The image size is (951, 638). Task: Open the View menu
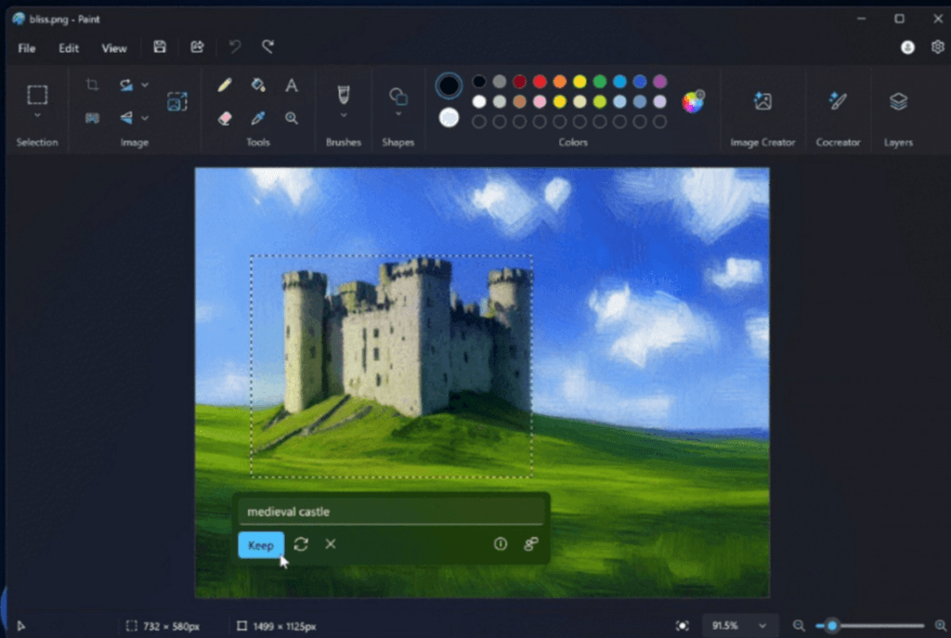(x=114, y=48)
